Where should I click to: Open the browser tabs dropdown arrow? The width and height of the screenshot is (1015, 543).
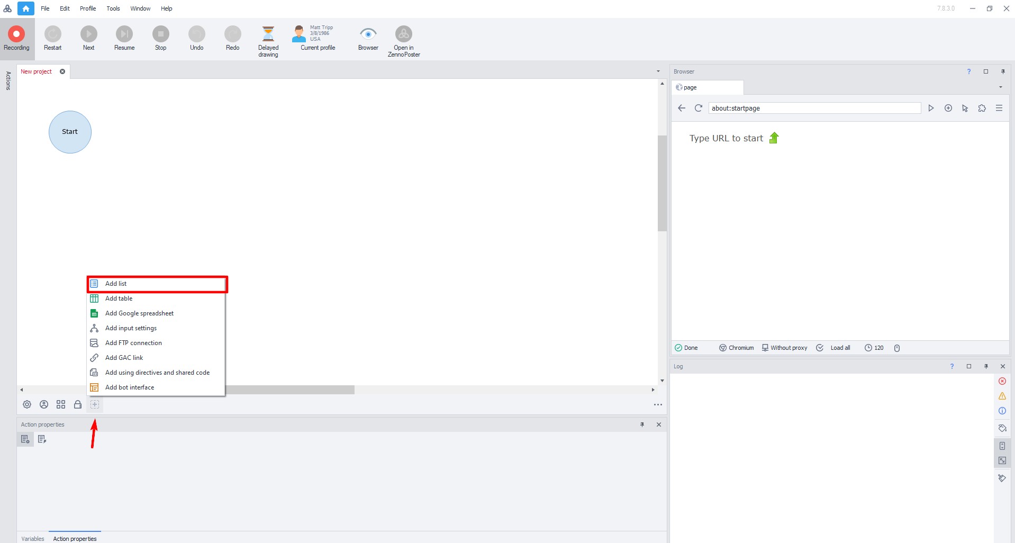coord(1000,87)
